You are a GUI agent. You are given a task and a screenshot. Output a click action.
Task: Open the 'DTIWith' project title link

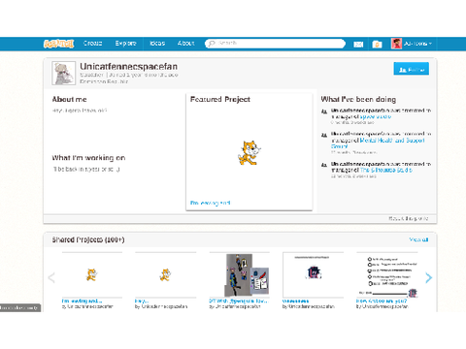pos(239,301)
